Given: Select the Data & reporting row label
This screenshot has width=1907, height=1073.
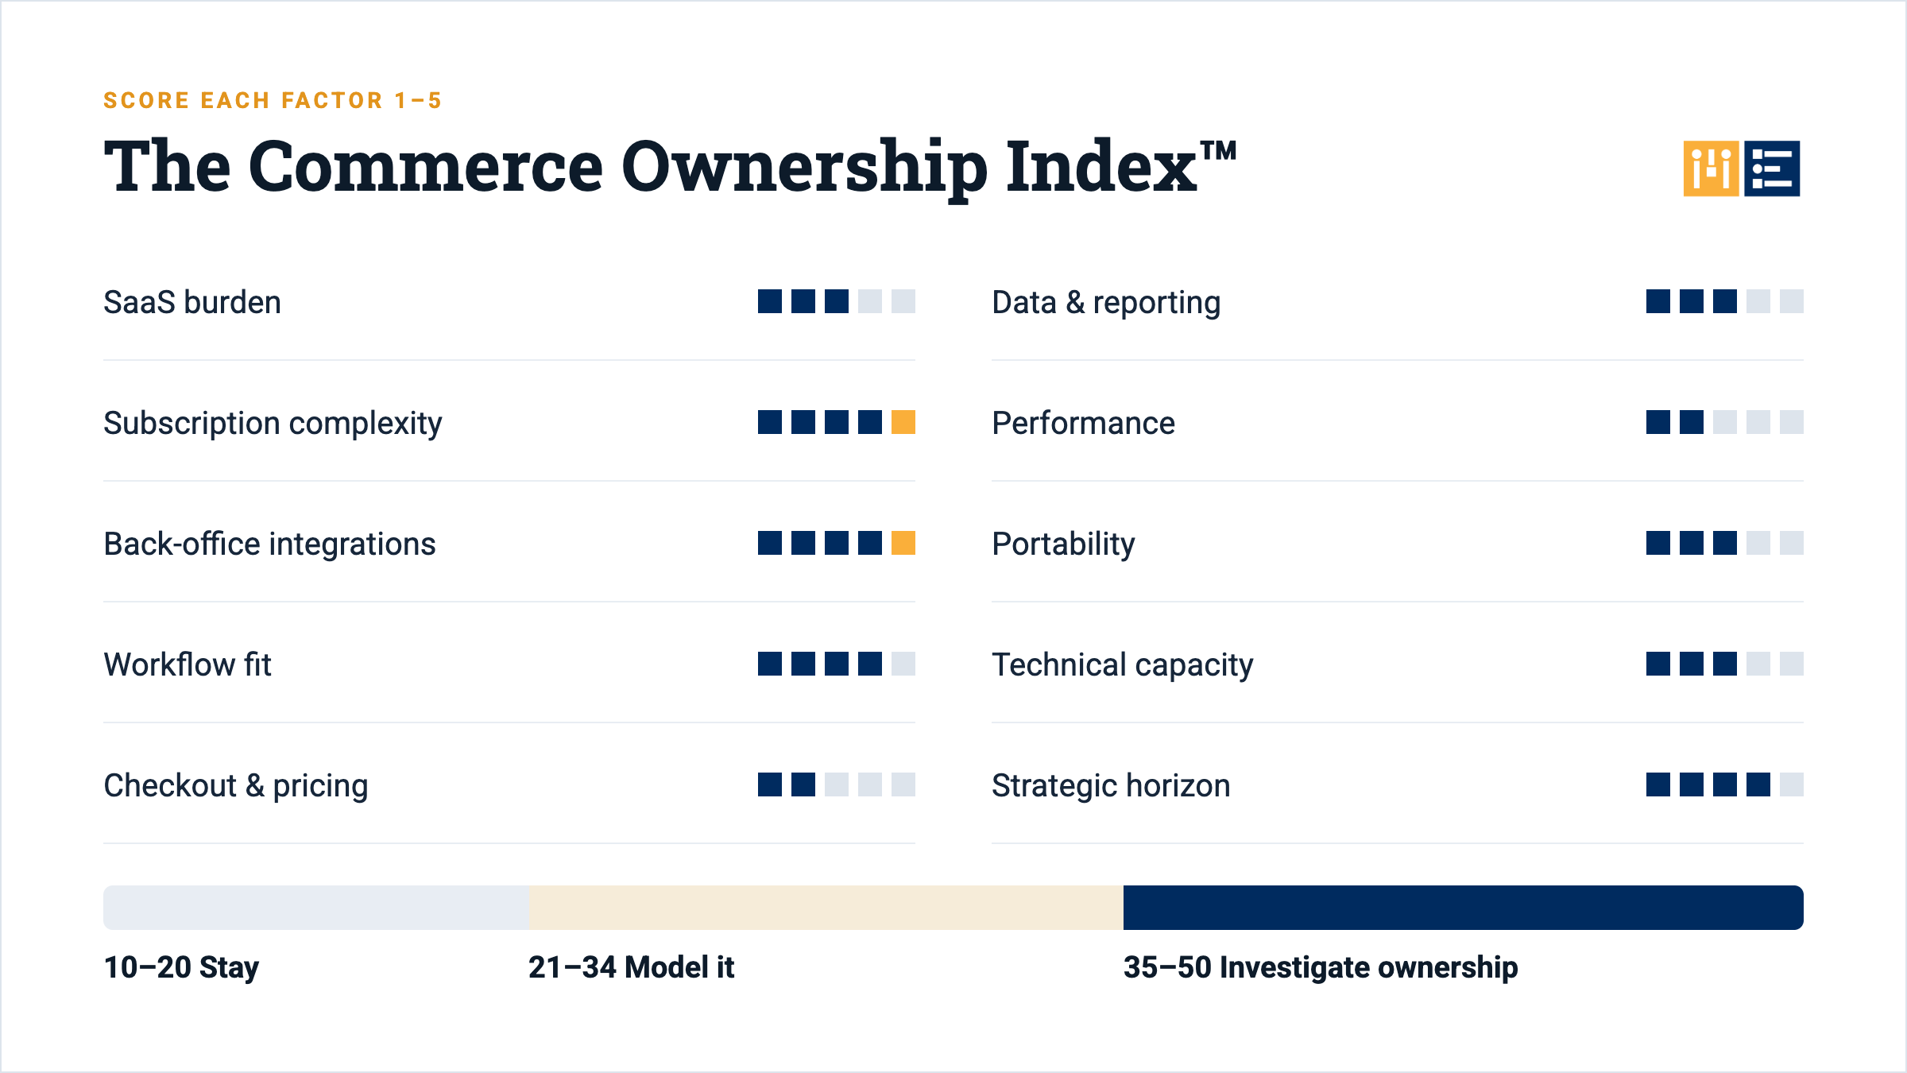Looking at the screenshot, I should pos(1106,303).
